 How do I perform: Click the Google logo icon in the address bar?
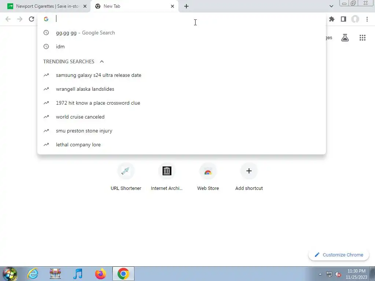click(46, 19)
